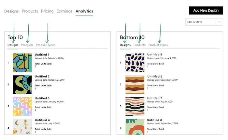228x140 pixels.
Task: Open the Pricing tab
Action: coord(47,11)
